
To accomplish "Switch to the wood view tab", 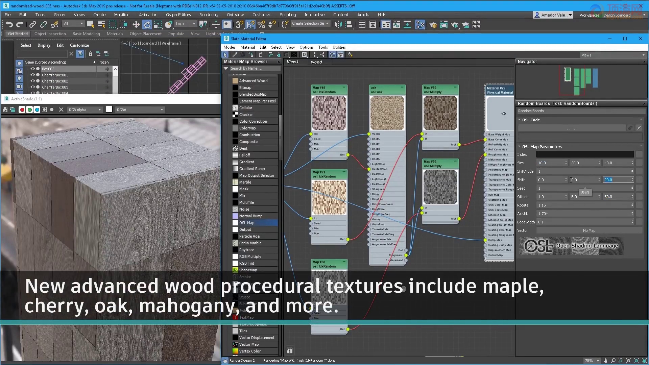I will [x=316, y=62].
